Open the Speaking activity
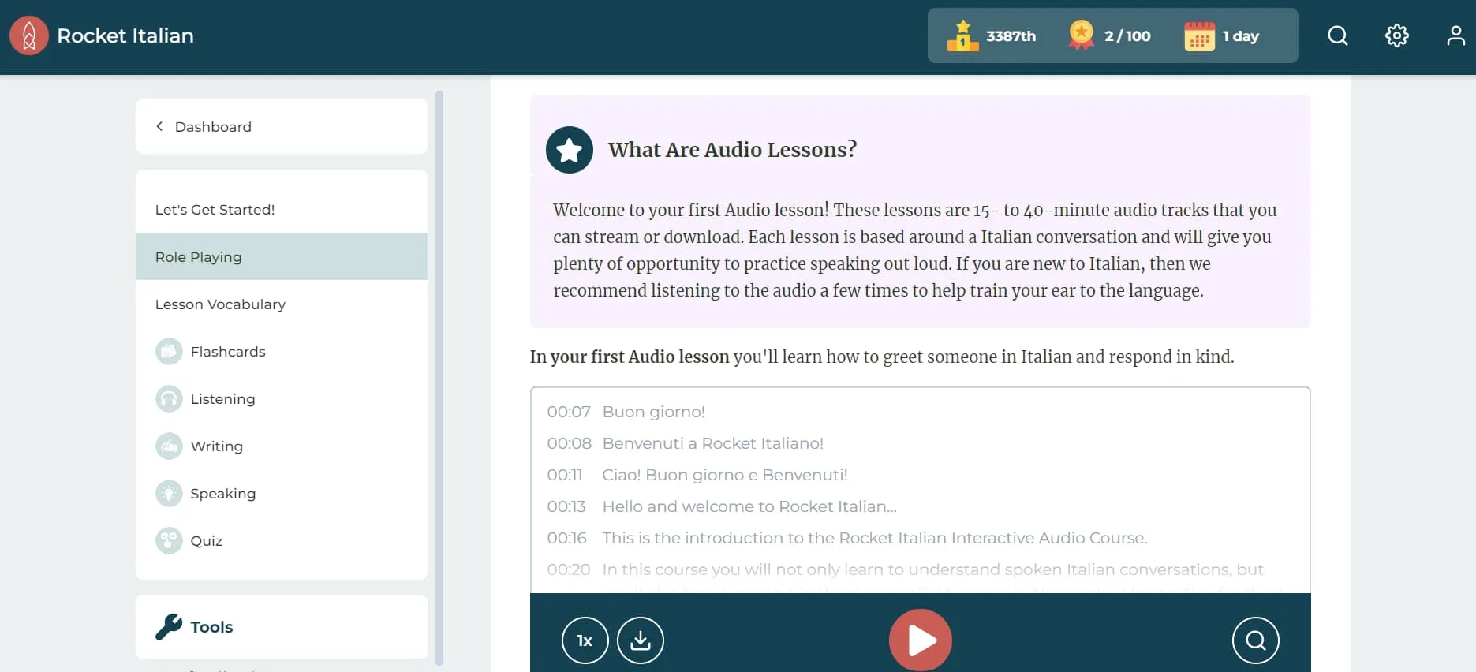 [x=222, y=494]
